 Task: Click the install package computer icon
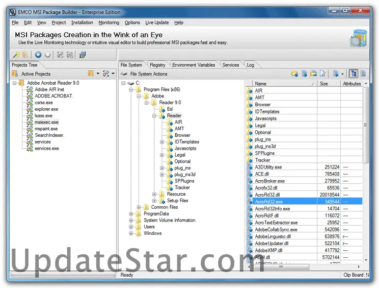(x=82, y=55)
